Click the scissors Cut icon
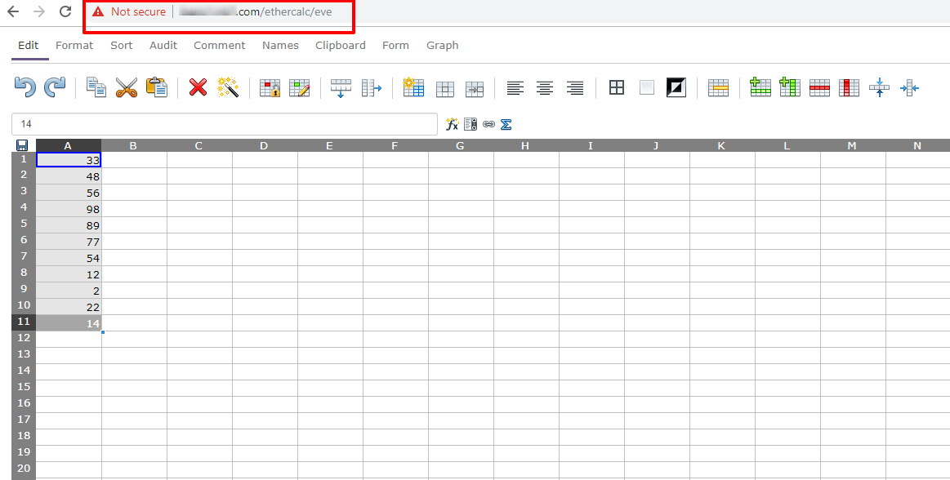Screen dimensions: 950x480 point(126,87)
